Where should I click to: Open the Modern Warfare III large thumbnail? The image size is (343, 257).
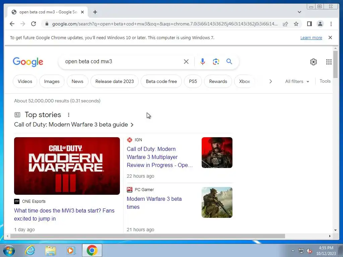pos(67,166)
